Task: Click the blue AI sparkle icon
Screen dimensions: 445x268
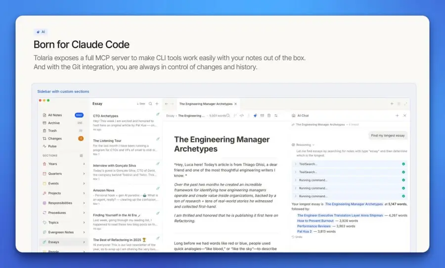Action: pyautogui.click(x=255, y=116)
